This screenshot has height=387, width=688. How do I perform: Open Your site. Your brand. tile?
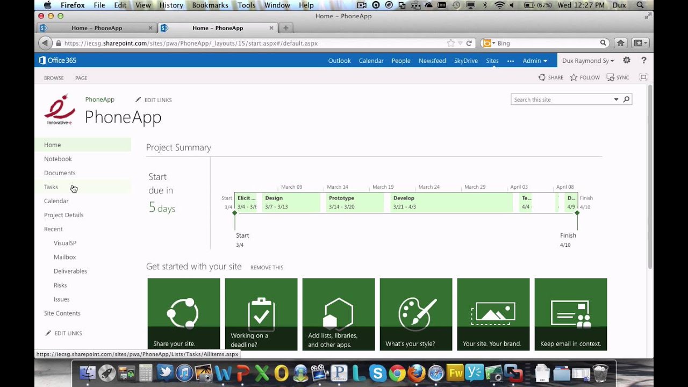[x=493, y=314]
